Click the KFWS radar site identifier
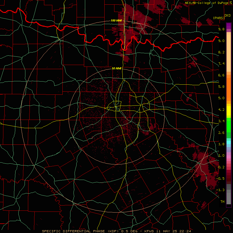Screen dimensions: 233x233 (x=149, y=231)
